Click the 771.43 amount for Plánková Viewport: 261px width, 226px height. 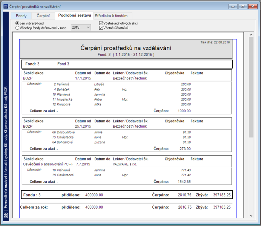coord(186,170)
